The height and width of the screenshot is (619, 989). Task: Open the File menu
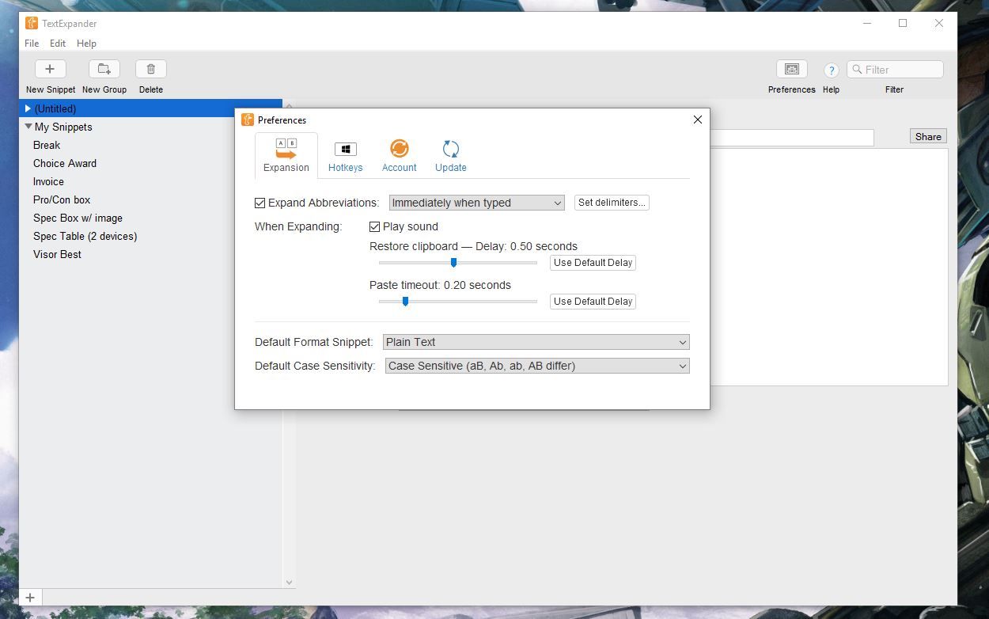click(x=32, y=44)
